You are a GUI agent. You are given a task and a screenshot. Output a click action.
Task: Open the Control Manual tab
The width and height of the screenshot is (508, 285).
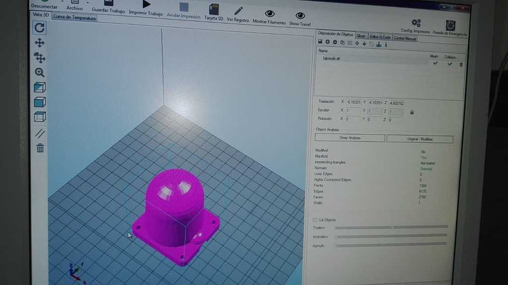pos(404,38)
